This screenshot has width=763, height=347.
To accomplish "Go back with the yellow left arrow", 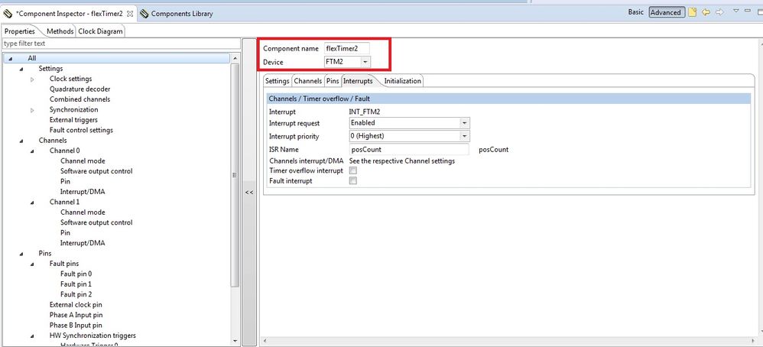I will click(x=706, y=13).
